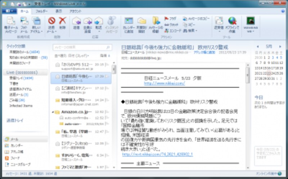Click the エンコード icon
The image size is (288, 179).
[166, 31]
